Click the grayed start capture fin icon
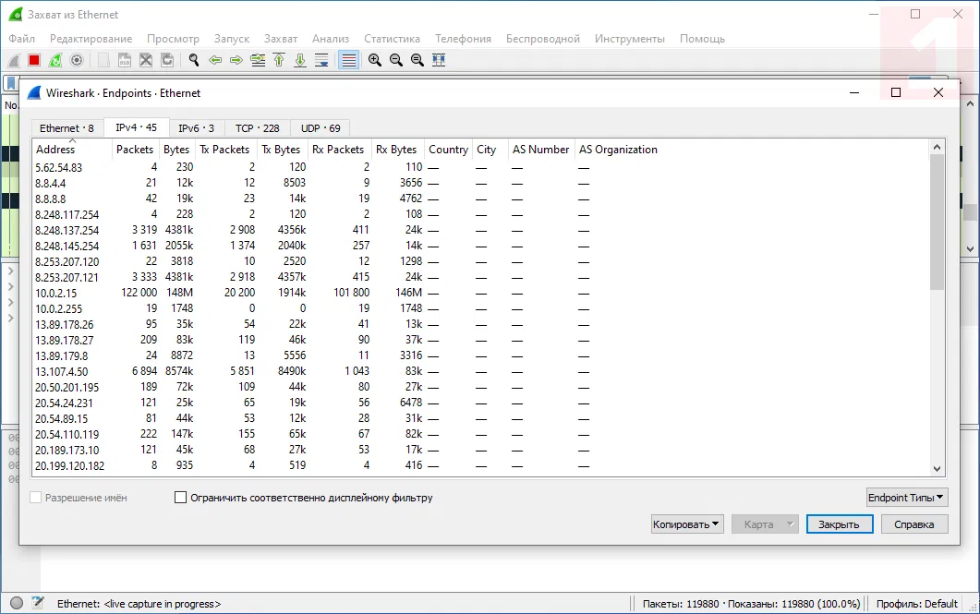Image resolution: width=980 pixels, height=614 pixels. pyautogui.click(x=13, y=60)
